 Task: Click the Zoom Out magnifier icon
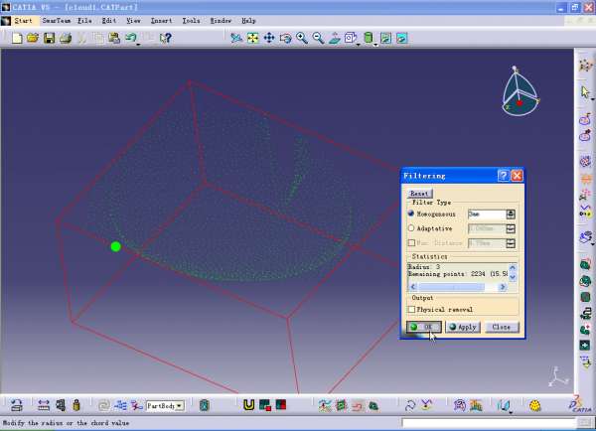coord(318,38)
